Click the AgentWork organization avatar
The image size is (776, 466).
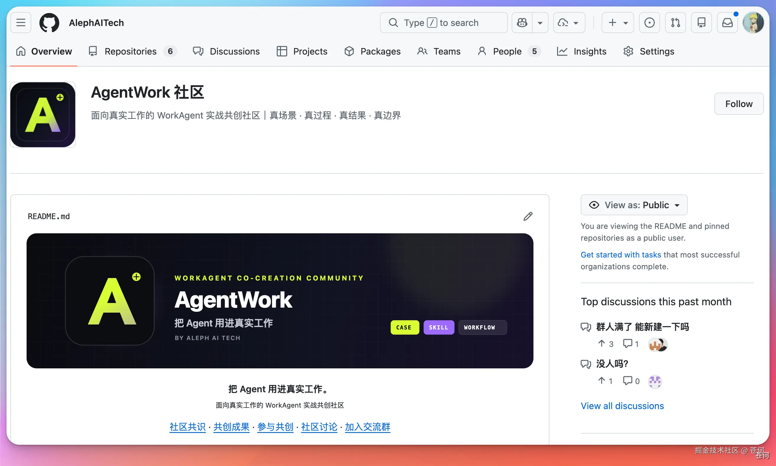(x=43, y=115)
